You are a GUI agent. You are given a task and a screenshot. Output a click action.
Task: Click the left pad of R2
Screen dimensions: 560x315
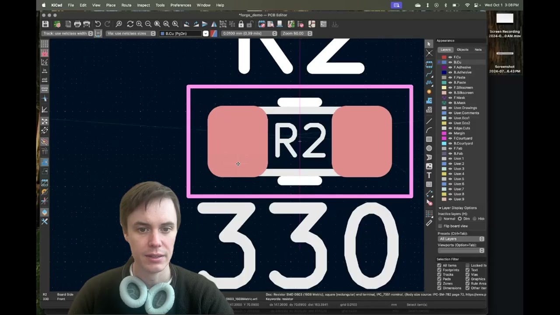click(x=238, y=141)
